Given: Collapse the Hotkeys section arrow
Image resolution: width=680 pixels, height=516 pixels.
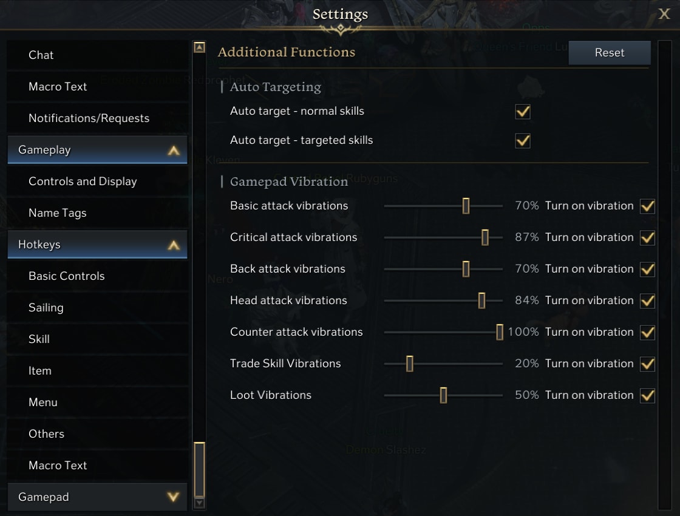Looking at the screenshot, I should [x=174, y=245].
